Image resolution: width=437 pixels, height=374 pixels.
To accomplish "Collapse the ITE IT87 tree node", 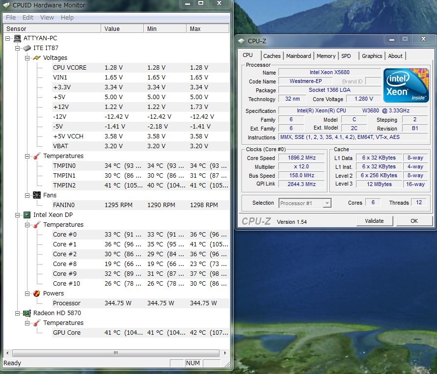I will pos(17,48).
